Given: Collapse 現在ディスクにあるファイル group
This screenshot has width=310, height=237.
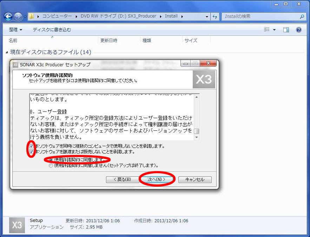Looking at the screenshot, I should (7, 52).
